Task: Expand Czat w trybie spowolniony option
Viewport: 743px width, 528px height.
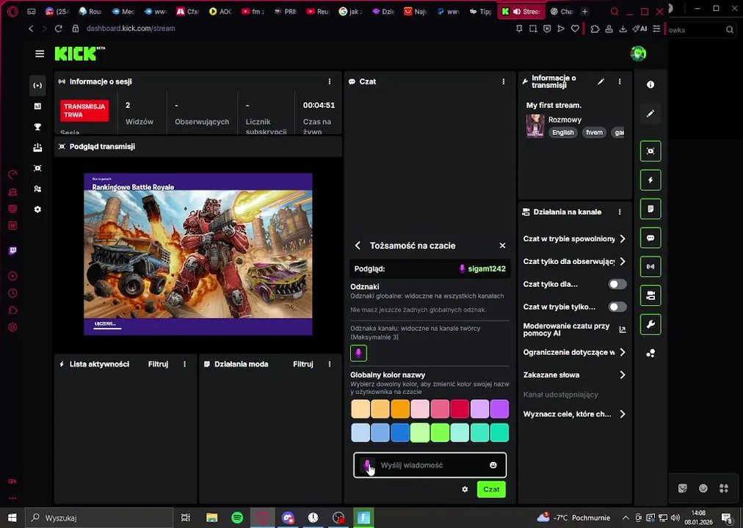Action: [x=622, y=239]
